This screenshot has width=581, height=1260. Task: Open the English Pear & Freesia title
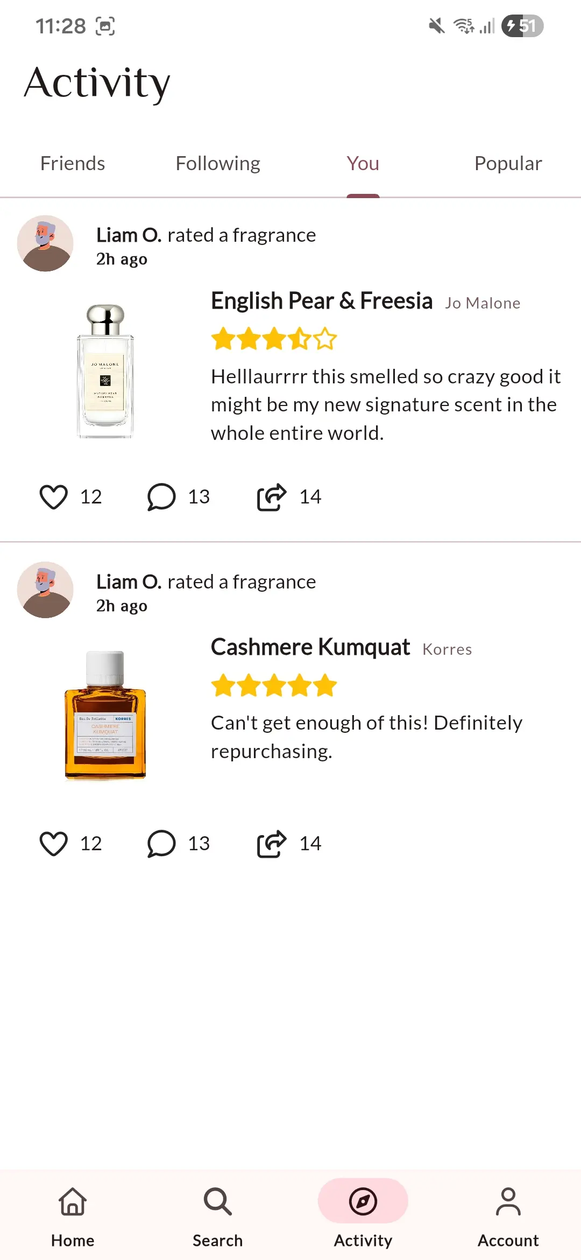(x=322, y=300)
